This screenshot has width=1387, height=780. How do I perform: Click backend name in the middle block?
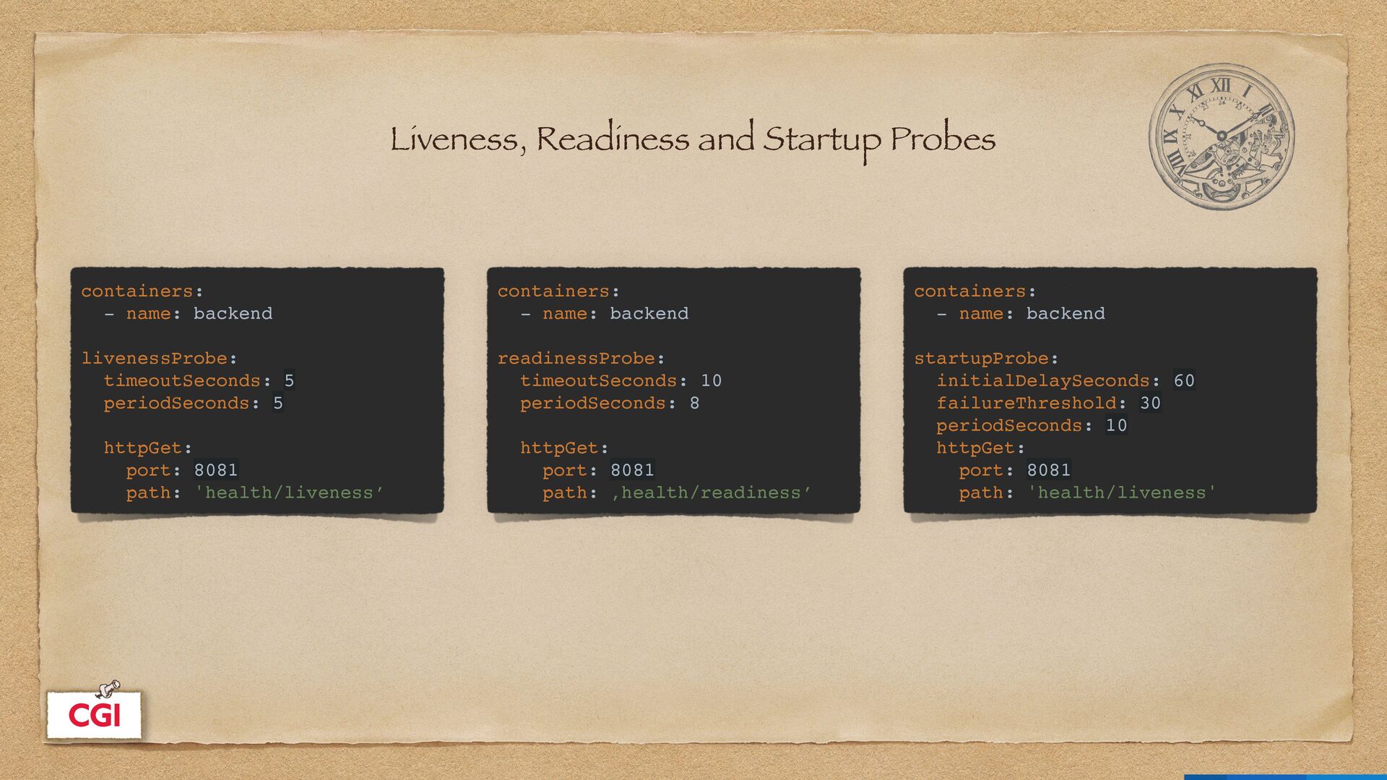tap(649, 313)
